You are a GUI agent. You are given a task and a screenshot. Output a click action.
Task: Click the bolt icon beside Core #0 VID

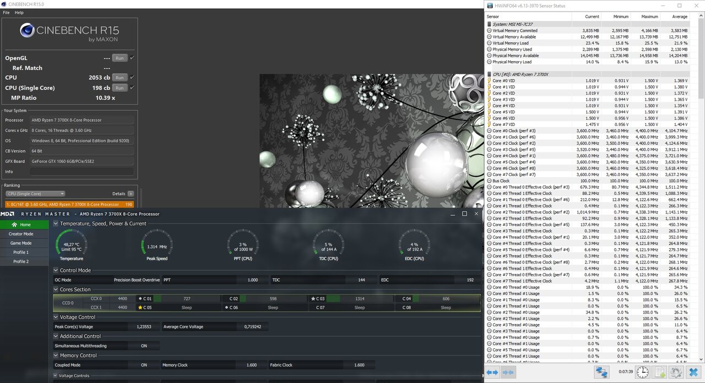click(489, 80)
